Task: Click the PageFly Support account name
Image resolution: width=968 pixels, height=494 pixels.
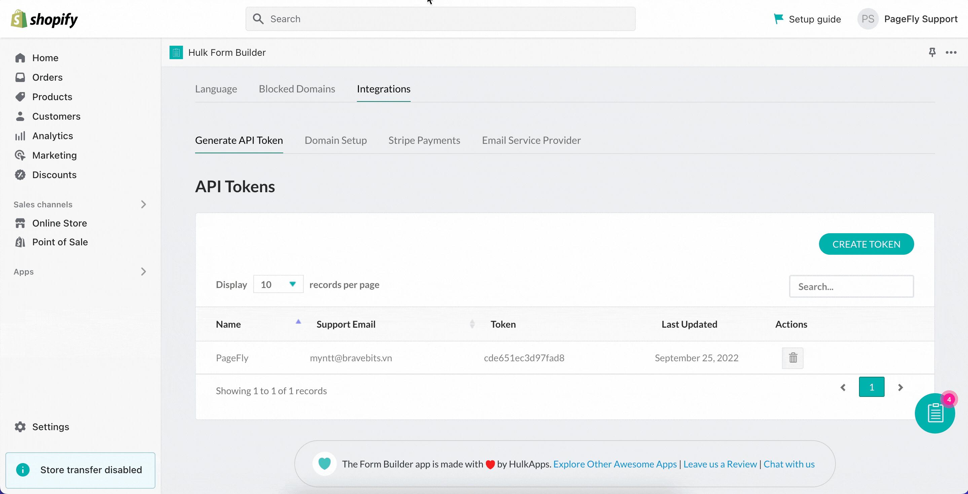Action: [921, 19]
